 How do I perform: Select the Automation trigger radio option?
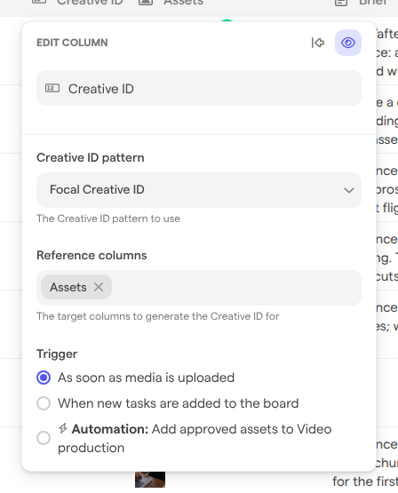point(44,438)
